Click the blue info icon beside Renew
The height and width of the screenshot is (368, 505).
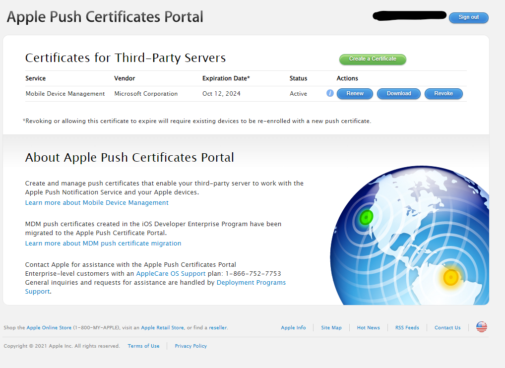point(330,93)
